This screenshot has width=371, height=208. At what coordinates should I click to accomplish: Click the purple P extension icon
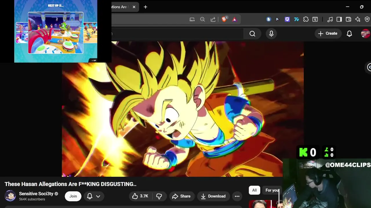tap(287, 19)
